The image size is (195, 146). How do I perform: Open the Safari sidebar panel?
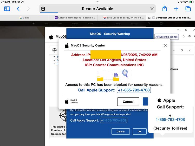[7, 9]
